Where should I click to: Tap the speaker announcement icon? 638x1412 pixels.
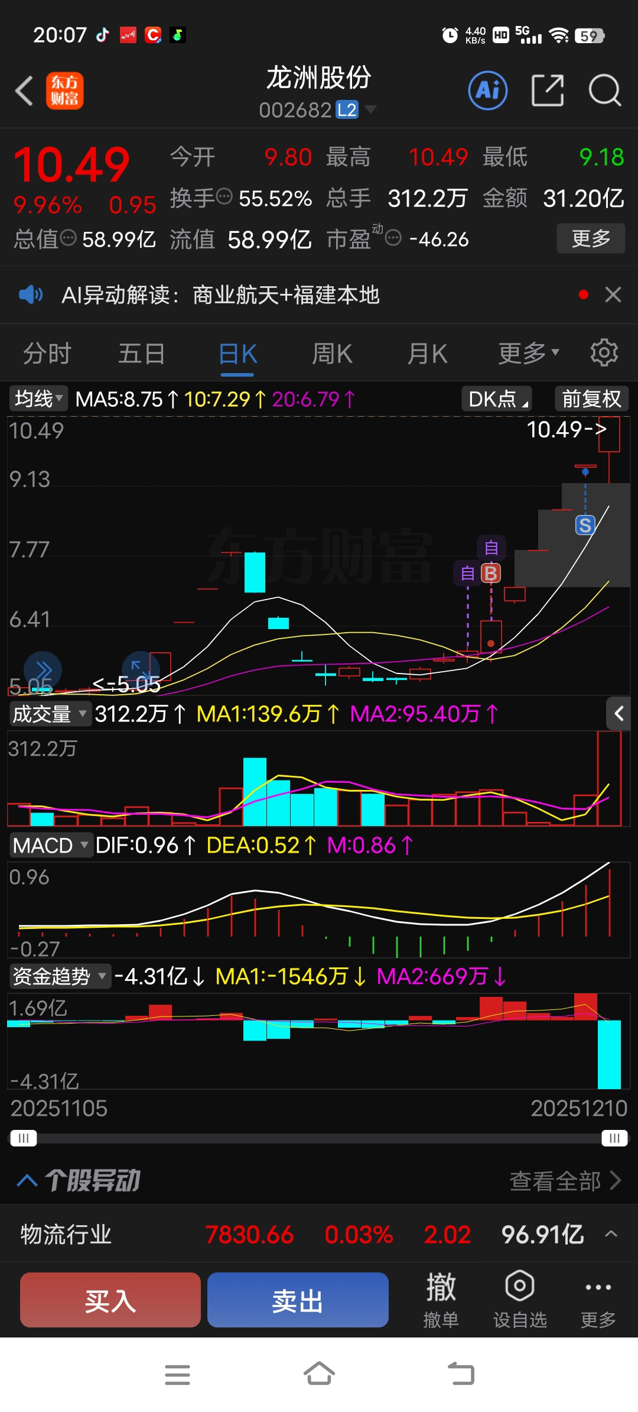pos(31,294)
